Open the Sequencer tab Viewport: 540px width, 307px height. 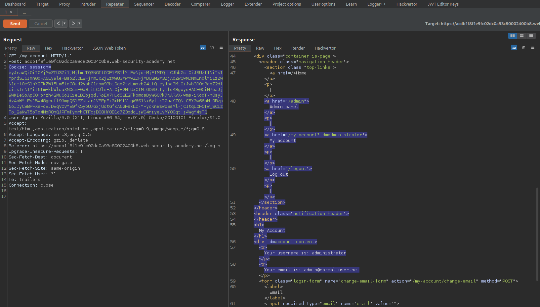144,4
